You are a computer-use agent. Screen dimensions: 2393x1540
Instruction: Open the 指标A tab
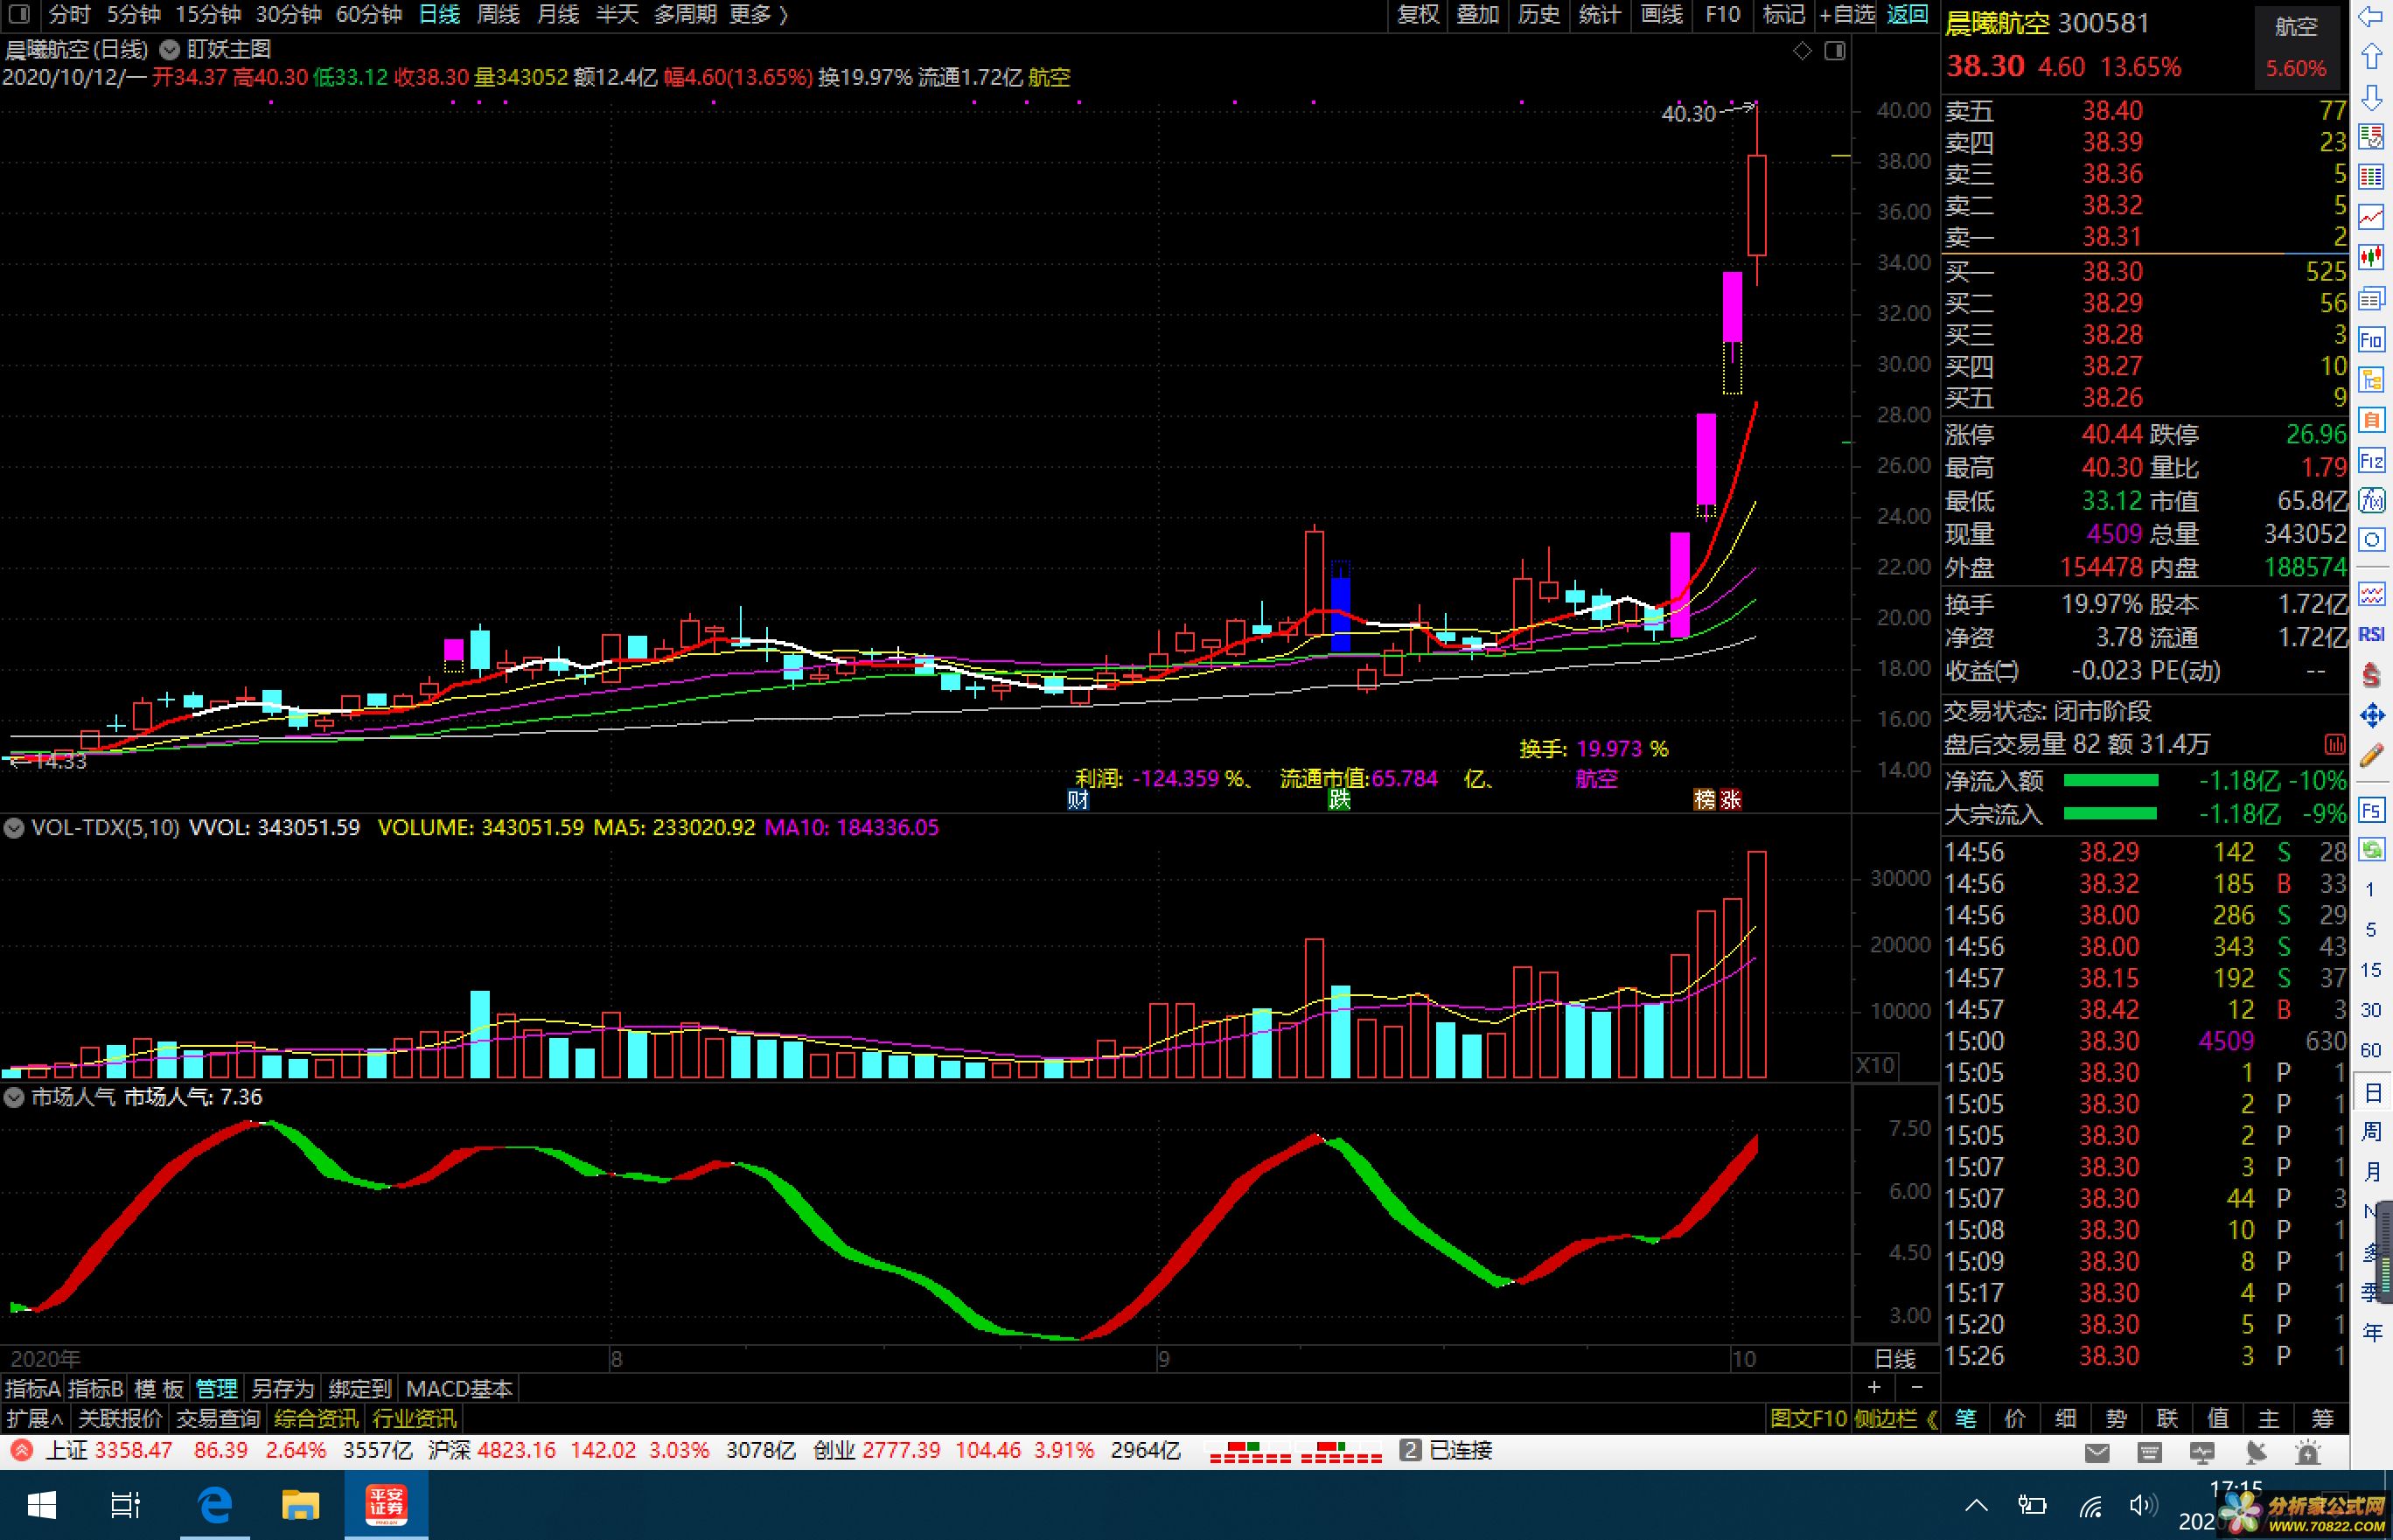[32, 1388]
